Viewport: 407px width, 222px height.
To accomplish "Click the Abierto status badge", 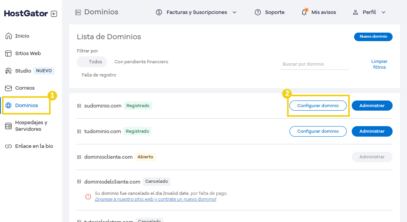I will point(146,157).
